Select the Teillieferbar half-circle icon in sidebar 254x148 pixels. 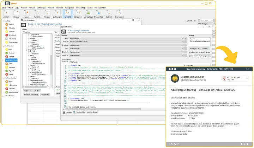click(x=7, y=28)
